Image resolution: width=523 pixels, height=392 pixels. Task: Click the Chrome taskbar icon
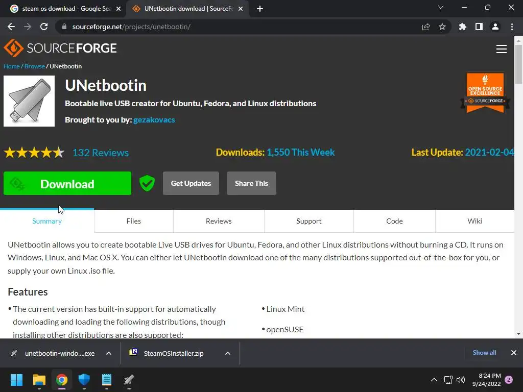62,380
